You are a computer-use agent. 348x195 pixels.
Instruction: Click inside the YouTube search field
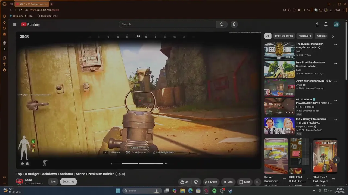[x=167, y=24]
